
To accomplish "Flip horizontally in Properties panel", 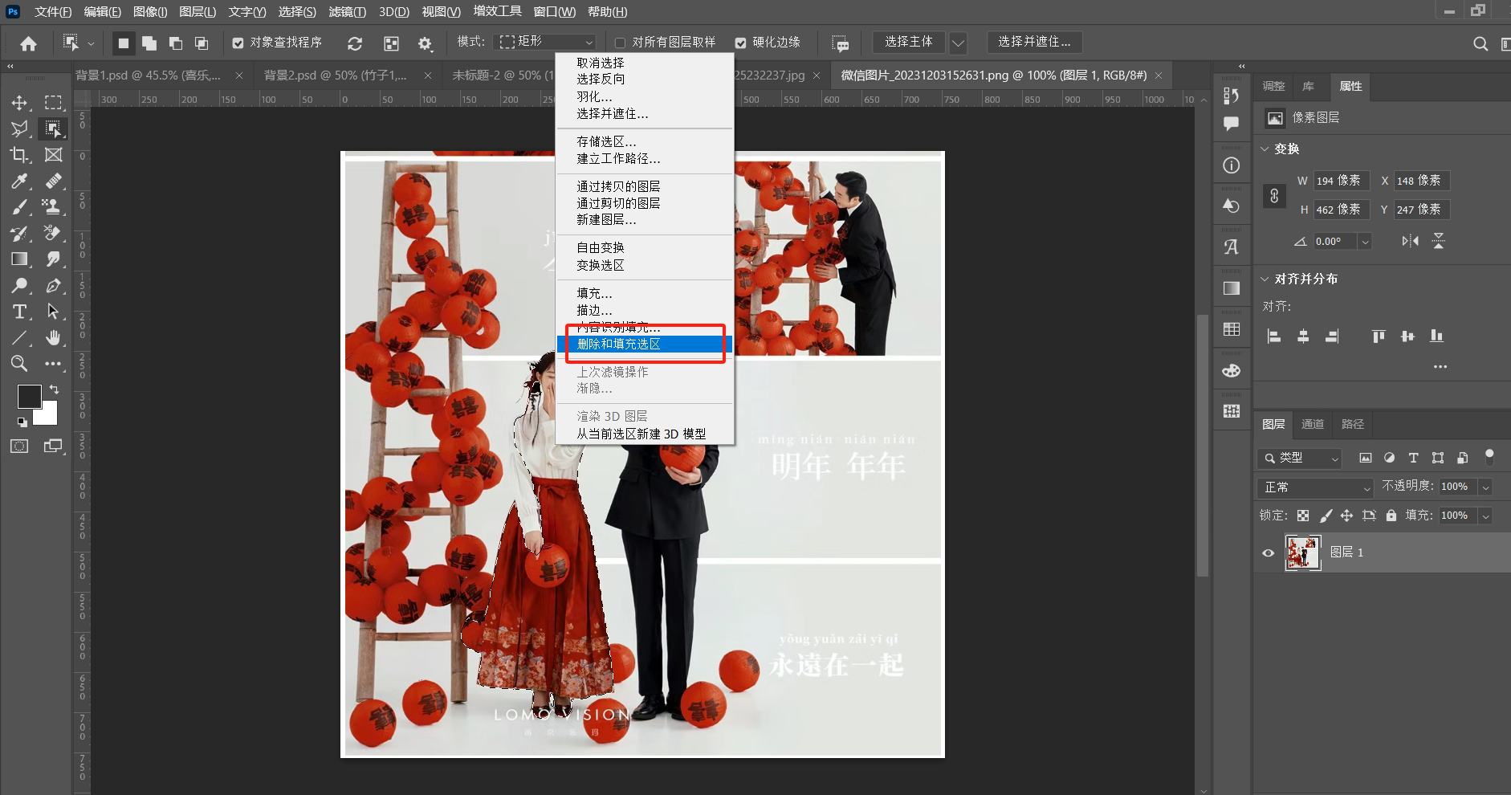I will pos(1410,241).
